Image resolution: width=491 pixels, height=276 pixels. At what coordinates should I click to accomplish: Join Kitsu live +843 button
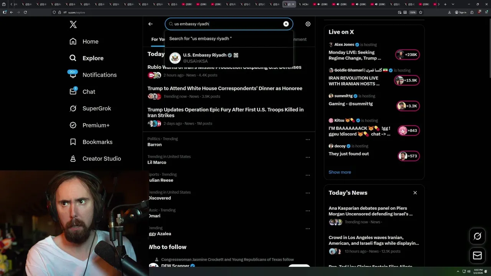pyautogui.click(x=409, y=131)
